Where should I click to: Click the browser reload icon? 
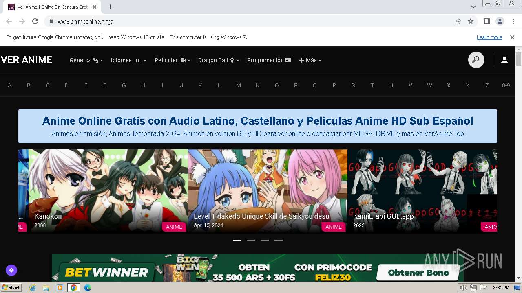click(35, 21)
